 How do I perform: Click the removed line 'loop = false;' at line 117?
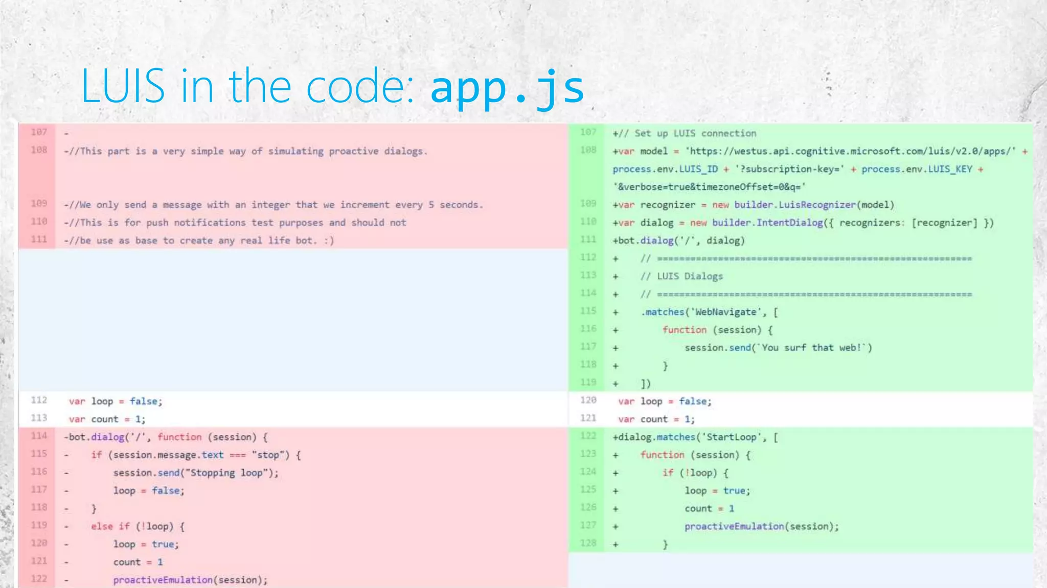(x=149, y=491)
